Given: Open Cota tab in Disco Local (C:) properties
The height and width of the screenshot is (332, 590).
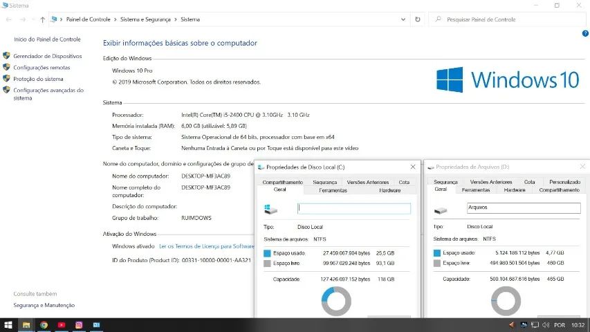Looking at the screenshot, I should [x=404, y=182].
